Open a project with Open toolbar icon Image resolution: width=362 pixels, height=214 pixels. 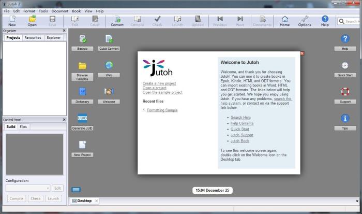click(x=32, y=21)
